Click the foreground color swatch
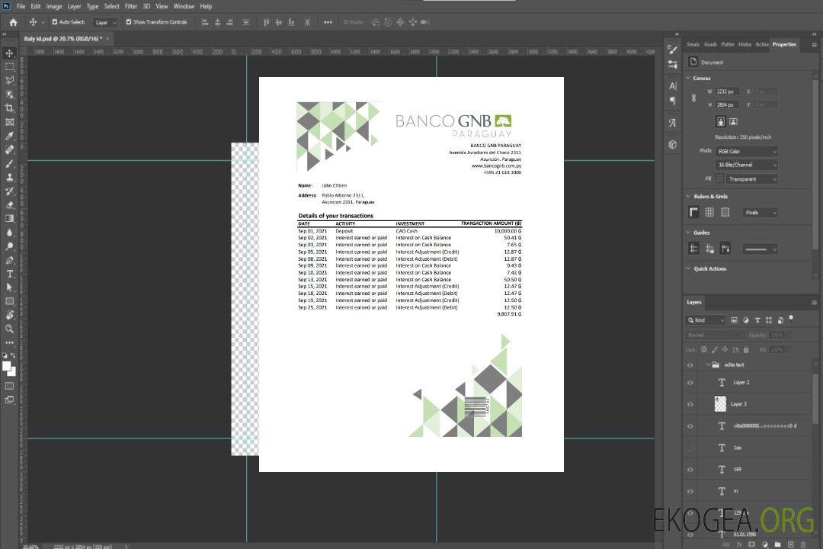Viewport: 823px width, 549px height. pos(7,367)
